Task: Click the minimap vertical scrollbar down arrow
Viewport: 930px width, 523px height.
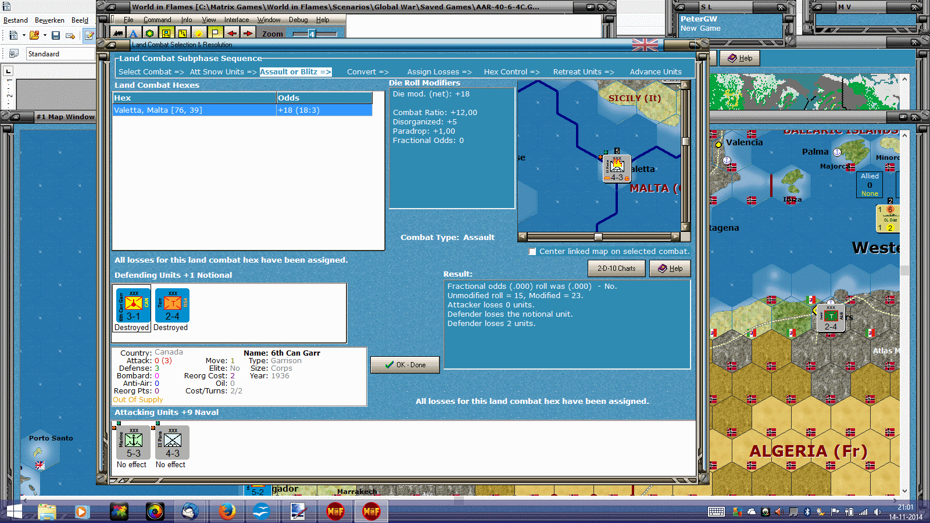Action: [x=686, y=227]
